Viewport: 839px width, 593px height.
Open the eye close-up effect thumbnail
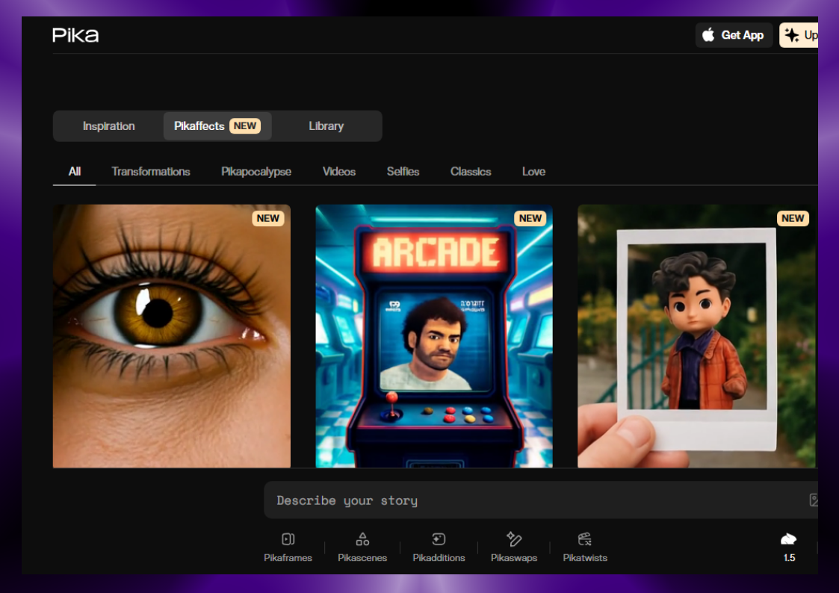(172, 336)
